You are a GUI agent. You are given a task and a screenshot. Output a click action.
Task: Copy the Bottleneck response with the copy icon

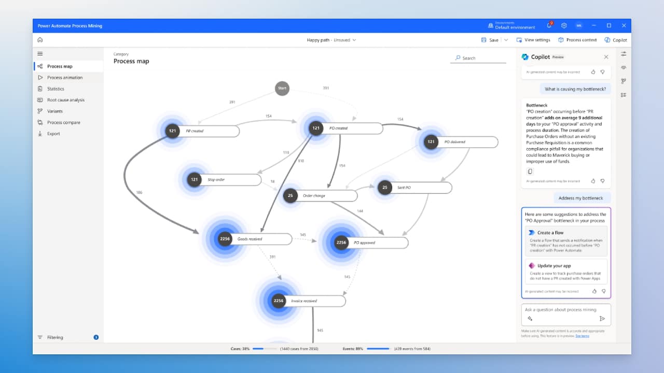pos(530,171)
